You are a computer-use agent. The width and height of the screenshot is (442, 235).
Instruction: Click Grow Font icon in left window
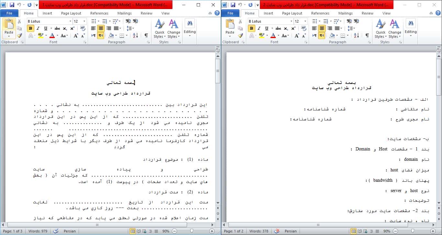point(76,36)
